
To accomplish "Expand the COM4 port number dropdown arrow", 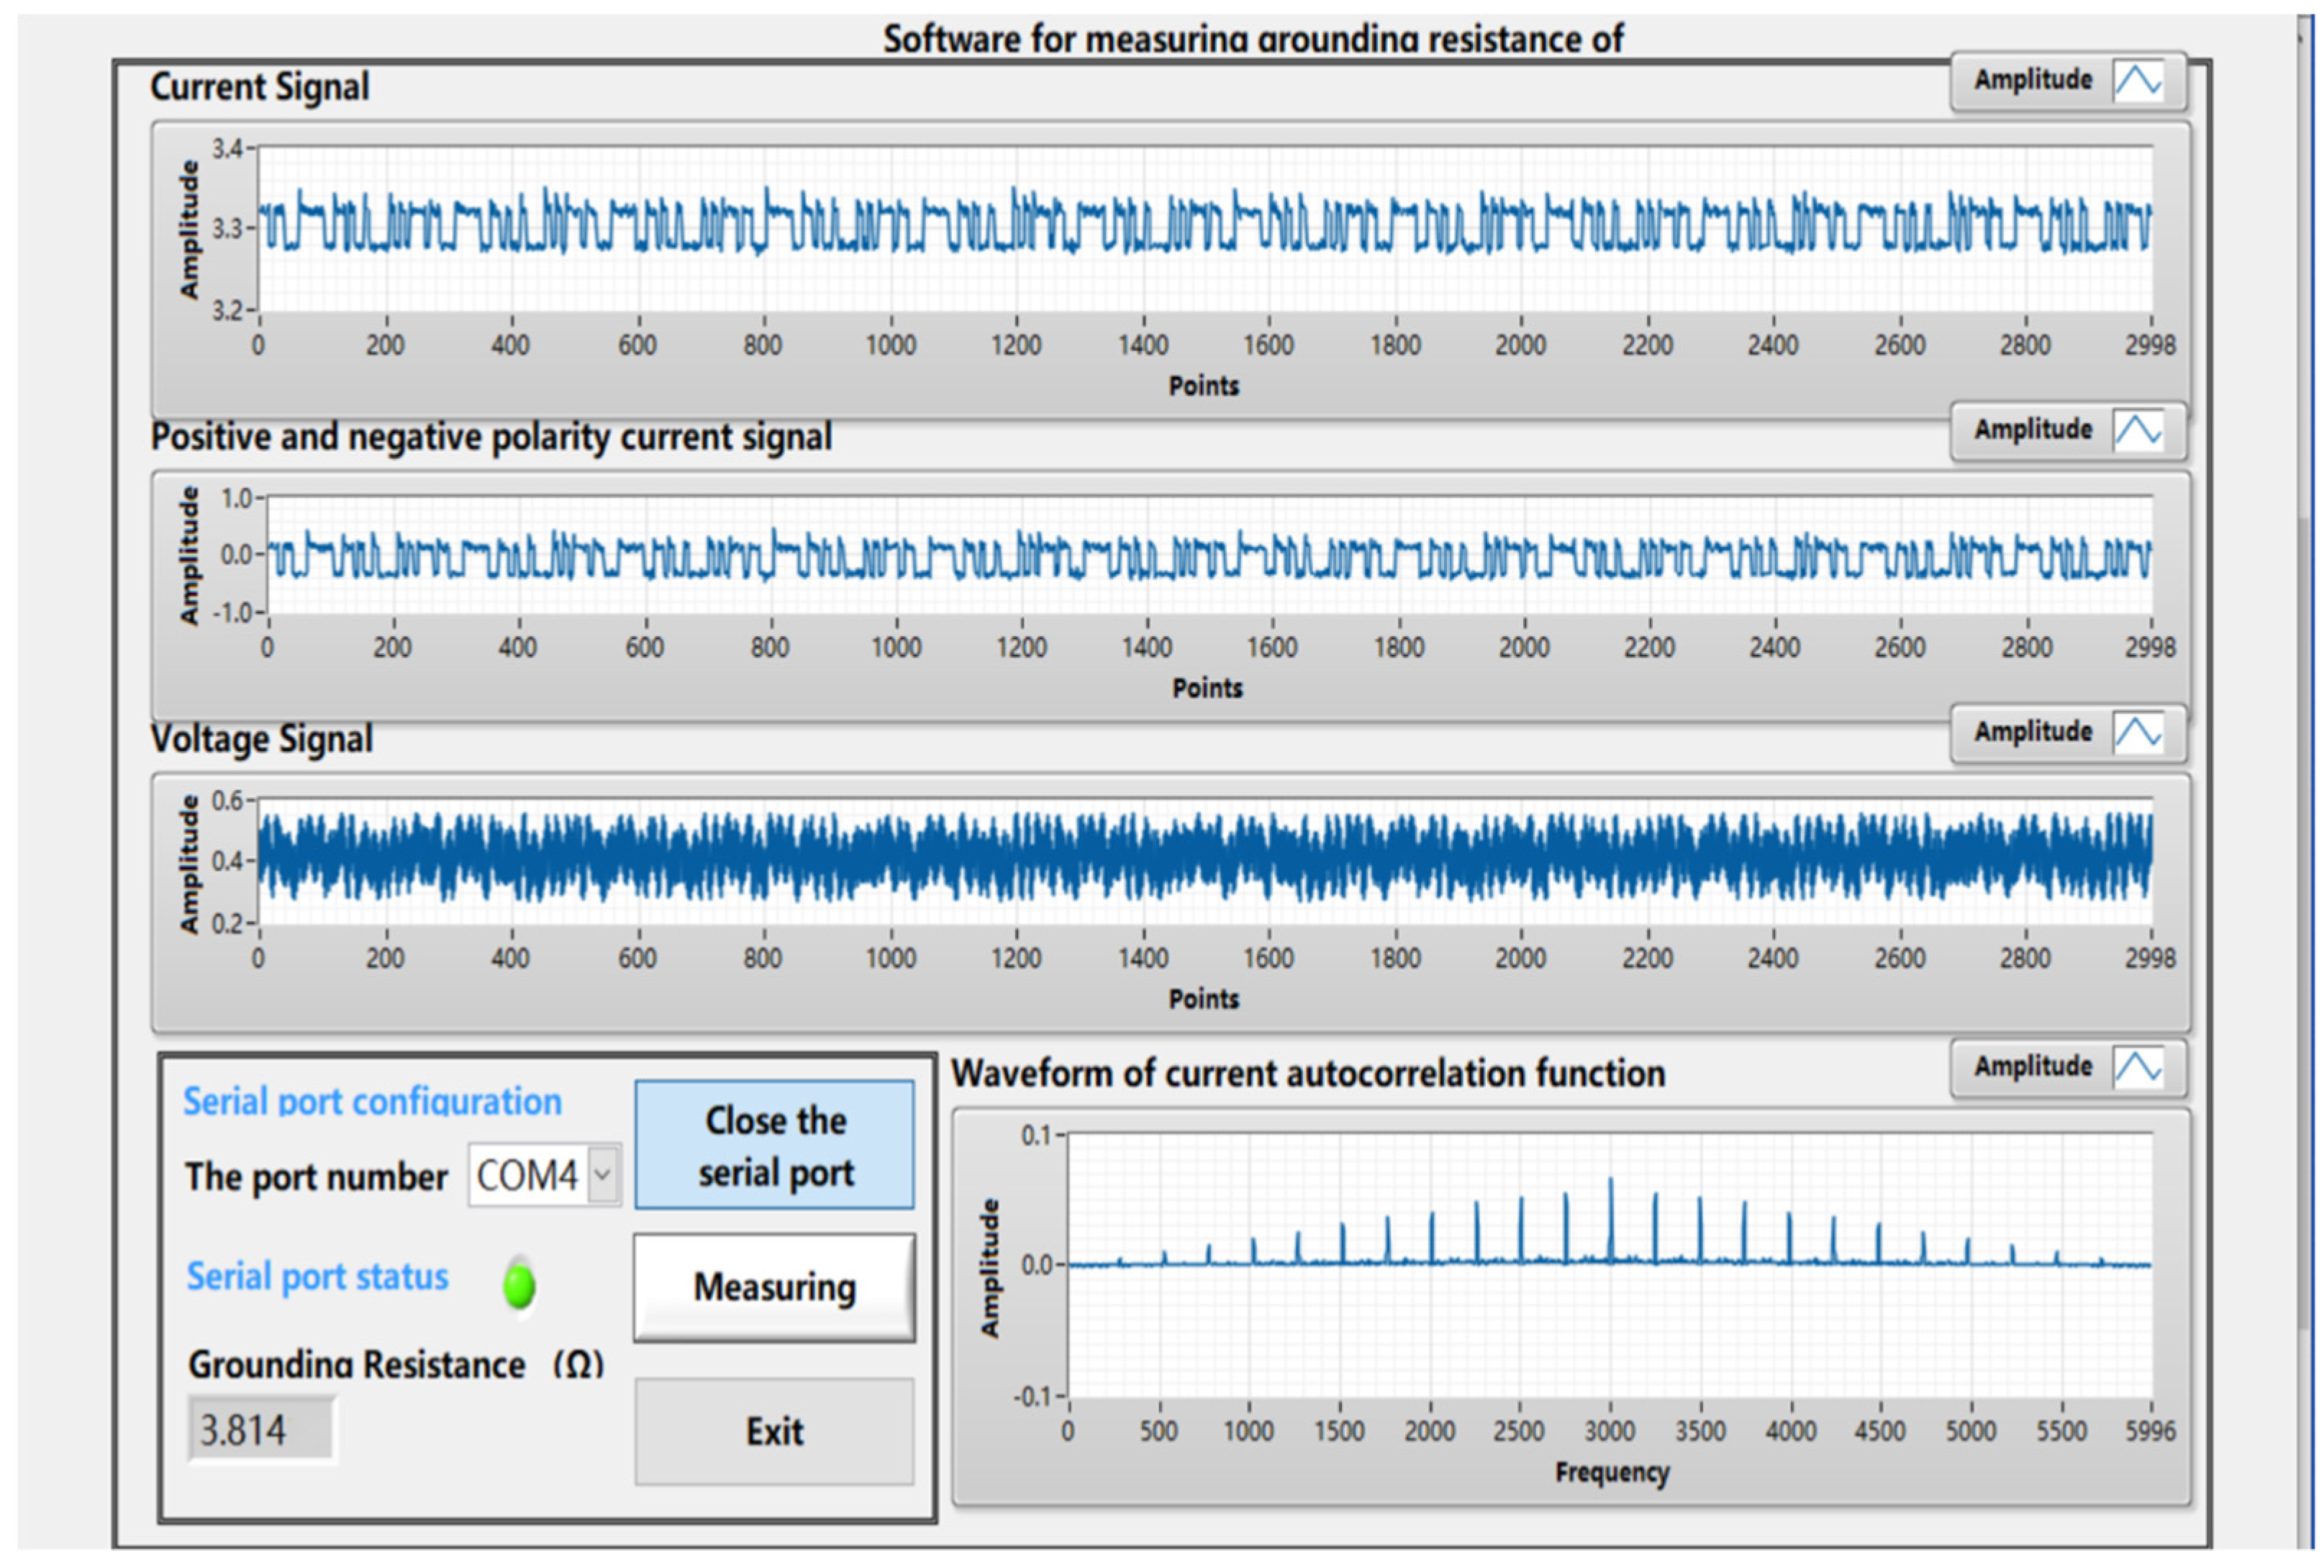I will 602,1174.
